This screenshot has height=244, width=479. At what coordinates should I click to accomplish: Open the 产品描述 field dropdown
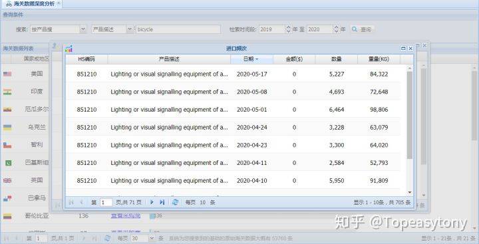coord(130,29)
